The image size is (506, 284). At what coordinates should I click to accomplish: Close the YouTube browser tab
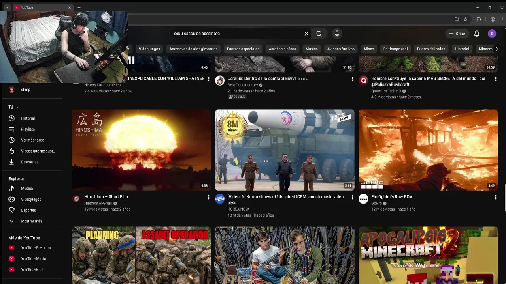pyautogui.click(x=70, y=7)
